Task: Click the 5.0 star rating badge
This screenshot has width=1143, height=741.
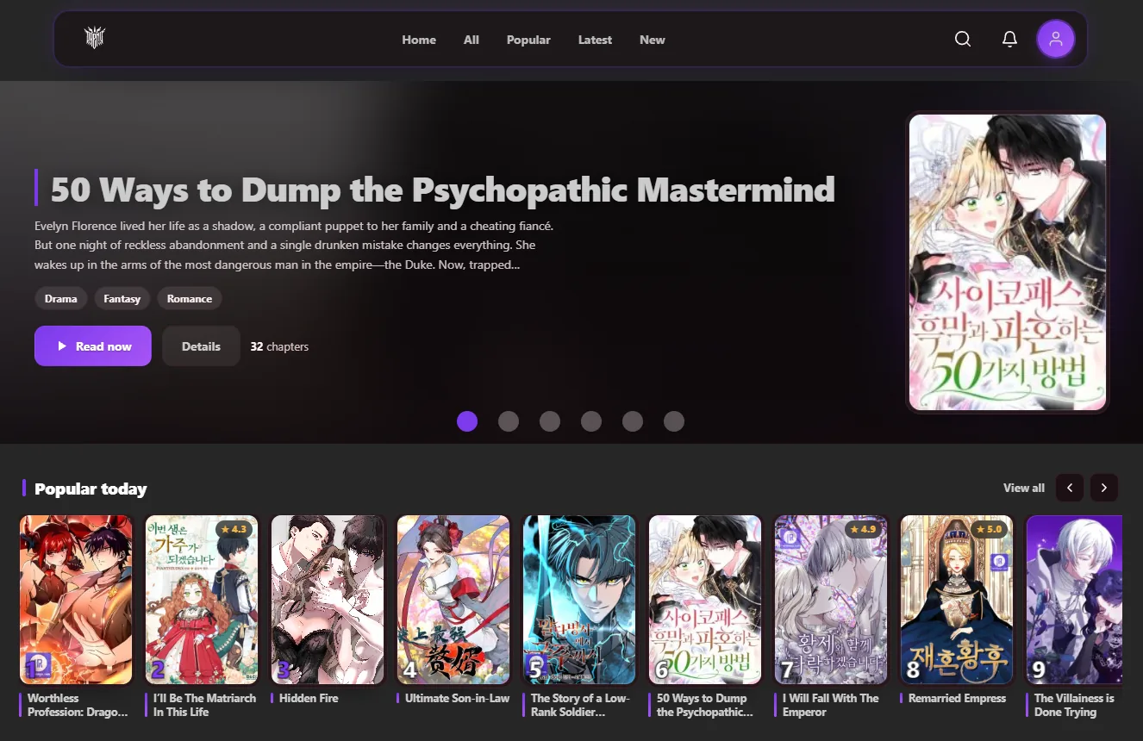Action: tap(989, 529)
